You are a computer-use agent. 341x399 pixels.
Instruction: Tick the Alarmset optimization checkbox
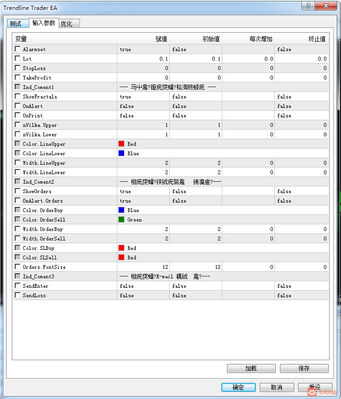(17, 49)
